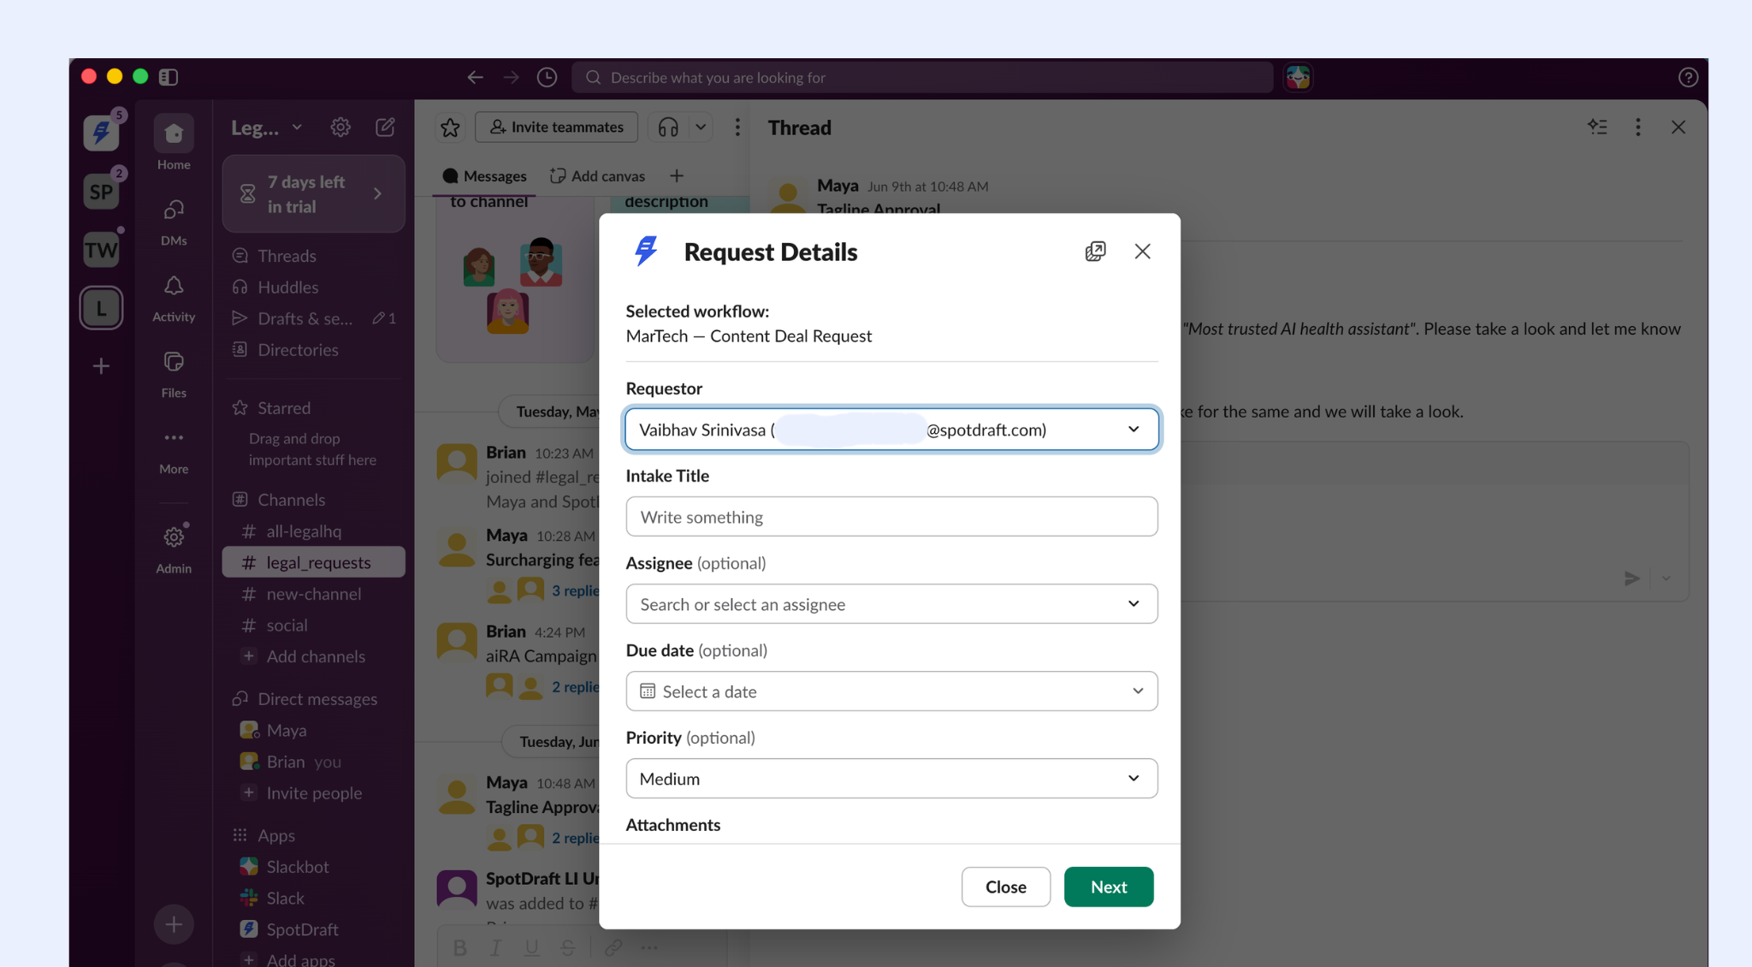
Task: Open help question mark icon
Action: point(1688,77)
